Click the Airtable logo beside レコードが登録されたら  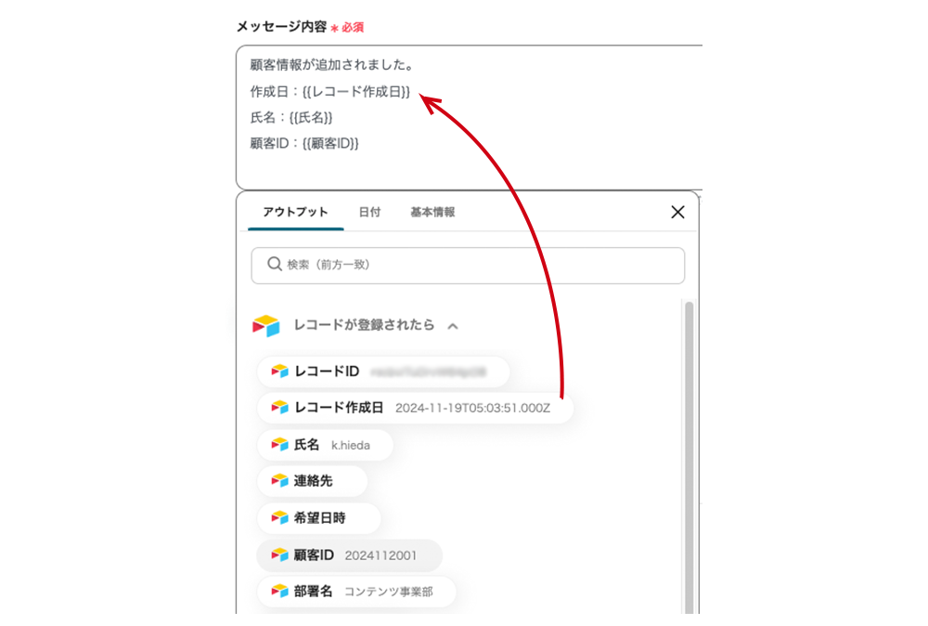click(x=265, y=326)
